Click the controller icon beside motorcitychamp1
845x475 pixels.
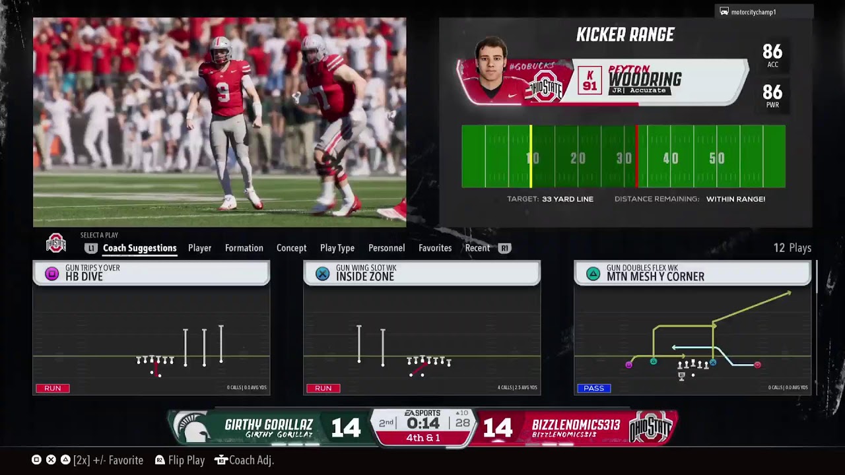[724, 12]
